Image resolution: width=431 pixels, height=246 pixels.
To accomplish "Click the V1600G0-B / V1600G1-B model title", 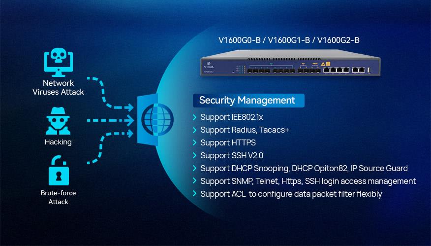I will point(289,40).
